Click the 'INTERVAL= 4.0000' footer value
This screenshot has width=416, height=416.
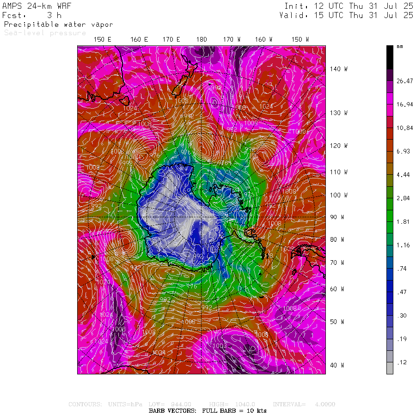[304, 404]
